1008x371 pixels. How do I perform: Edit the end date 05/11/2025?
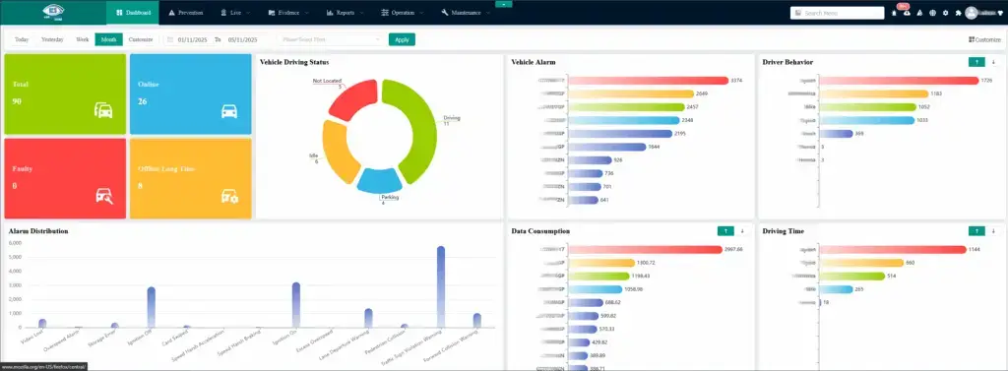coord(243,40)
